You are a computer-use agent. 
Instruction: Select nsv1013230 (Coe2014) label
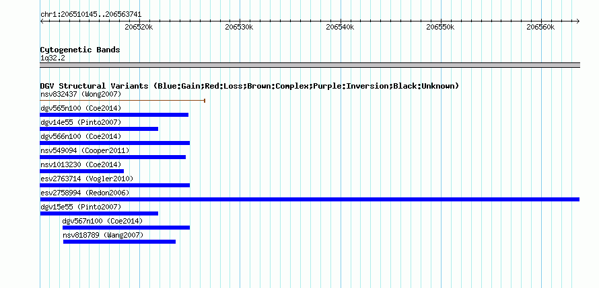pos(81,164)
